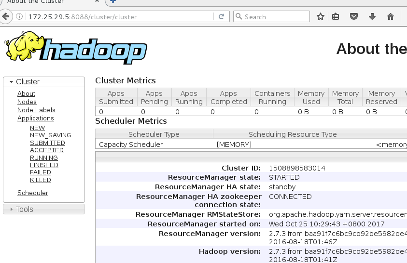Open the Nodes link

pos(27,102)
